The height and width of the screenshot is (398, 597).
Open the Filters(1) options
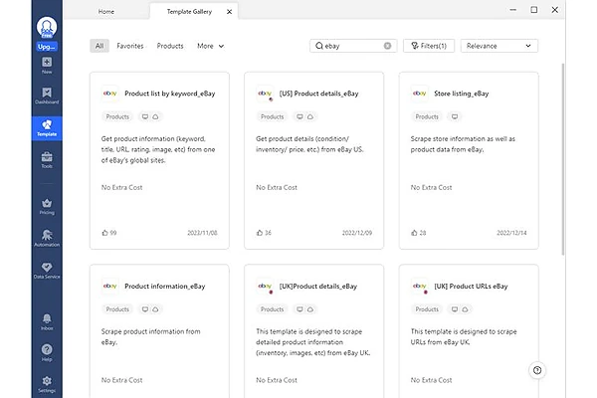coord(429,46)
